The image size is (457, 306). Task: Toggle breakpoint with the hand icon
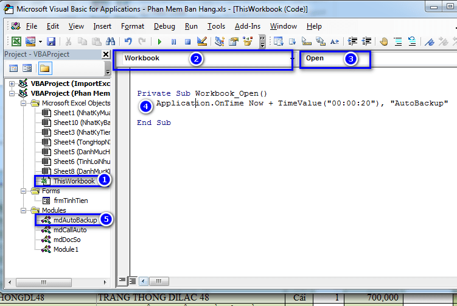384,41
